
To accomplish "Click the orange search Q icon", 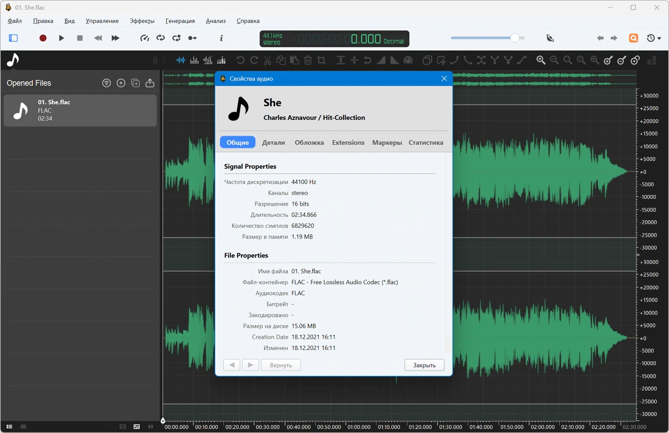I will pos(633,38).
